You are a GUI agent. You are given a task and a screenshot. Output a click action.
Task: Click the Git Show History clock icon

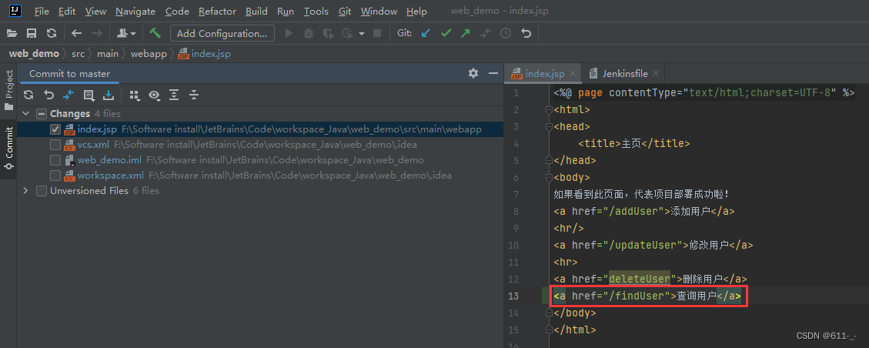click(506, 34)
